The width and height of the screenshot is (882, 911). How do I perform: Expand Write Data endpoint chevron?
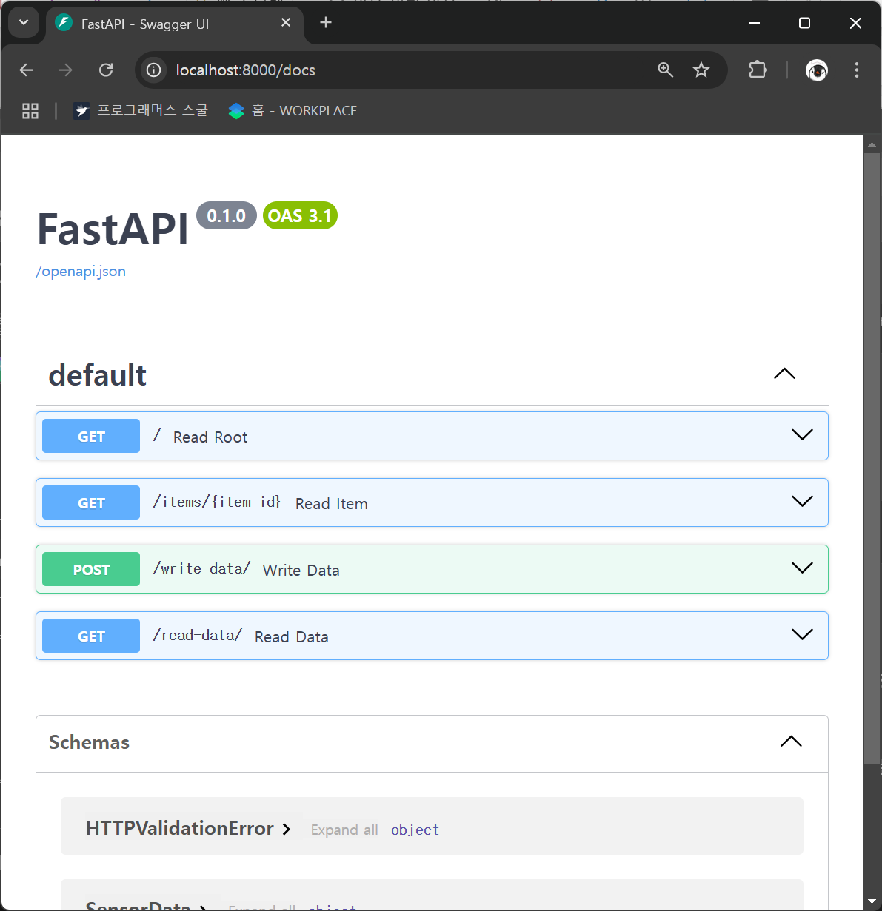802,568
